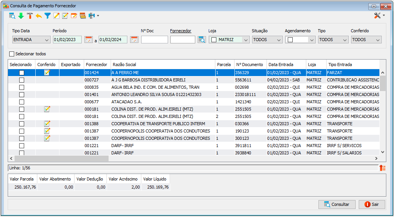Viewport: 394px width, 217px height.
Task: Click the supplier search icon next to Fornecedor
Action: [201, 40]
